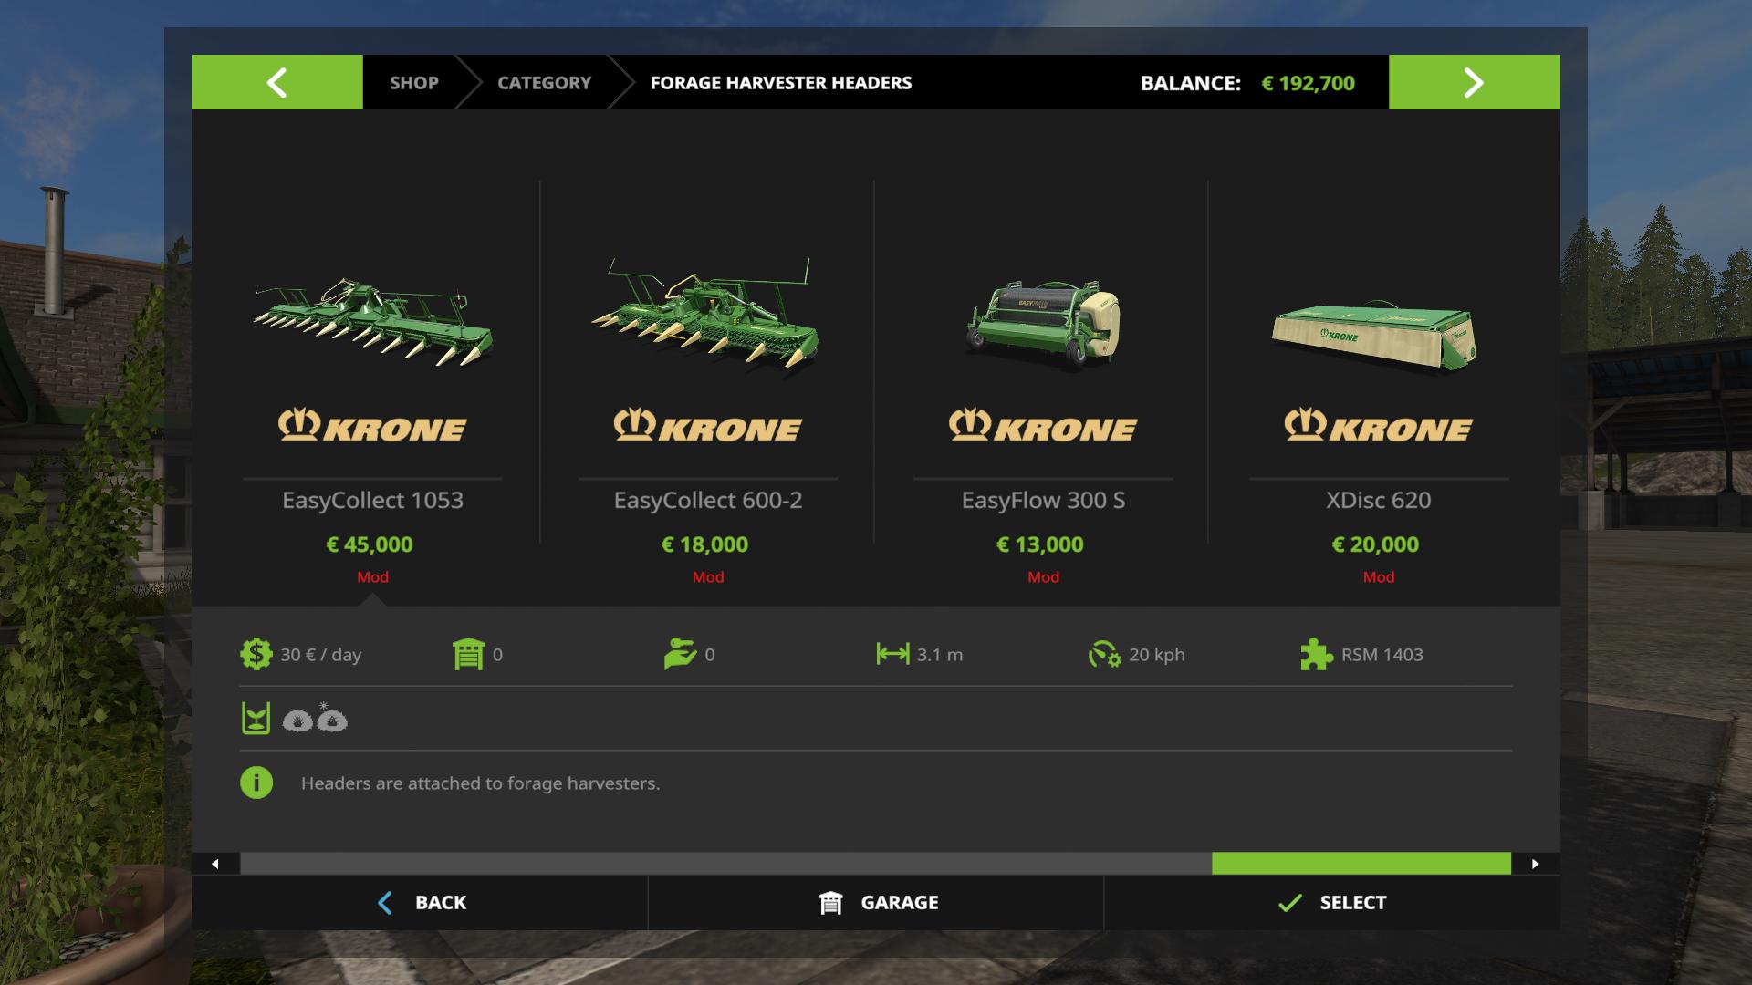Click the scrollbar left arrow
The height and width of the screenshot is (985, 1752).
pos(215,864)
